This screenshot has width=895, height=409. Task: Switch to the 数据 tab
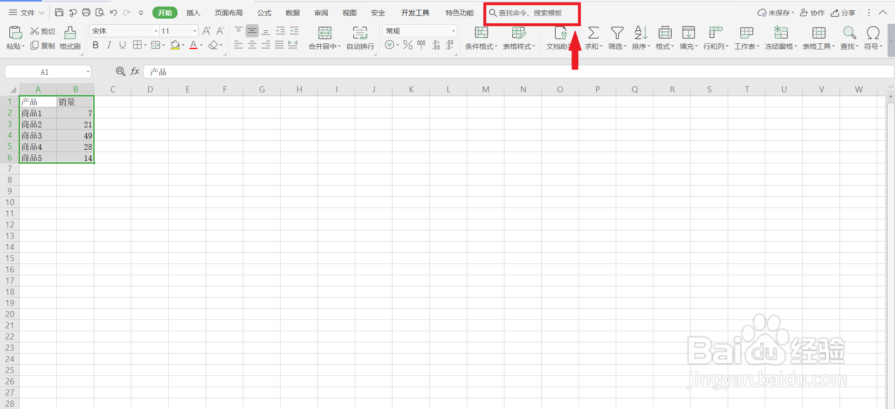pyautogui.click(x=293, y=13)
